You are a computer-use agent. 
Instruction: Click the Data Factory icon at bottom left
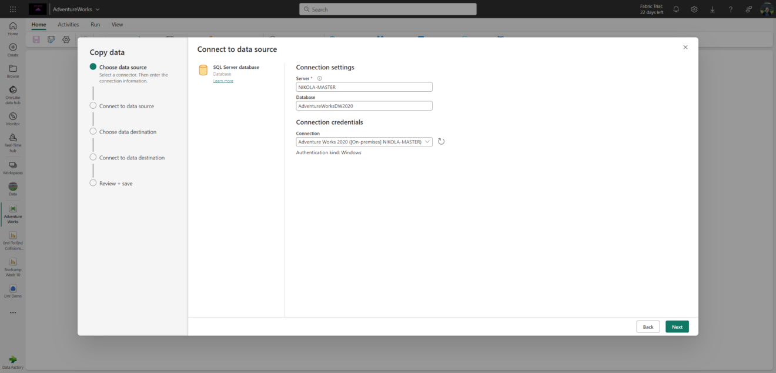click(12, 360)
